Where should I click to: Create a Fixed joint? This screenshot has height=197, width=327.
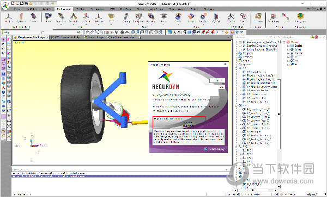(49, 18)
